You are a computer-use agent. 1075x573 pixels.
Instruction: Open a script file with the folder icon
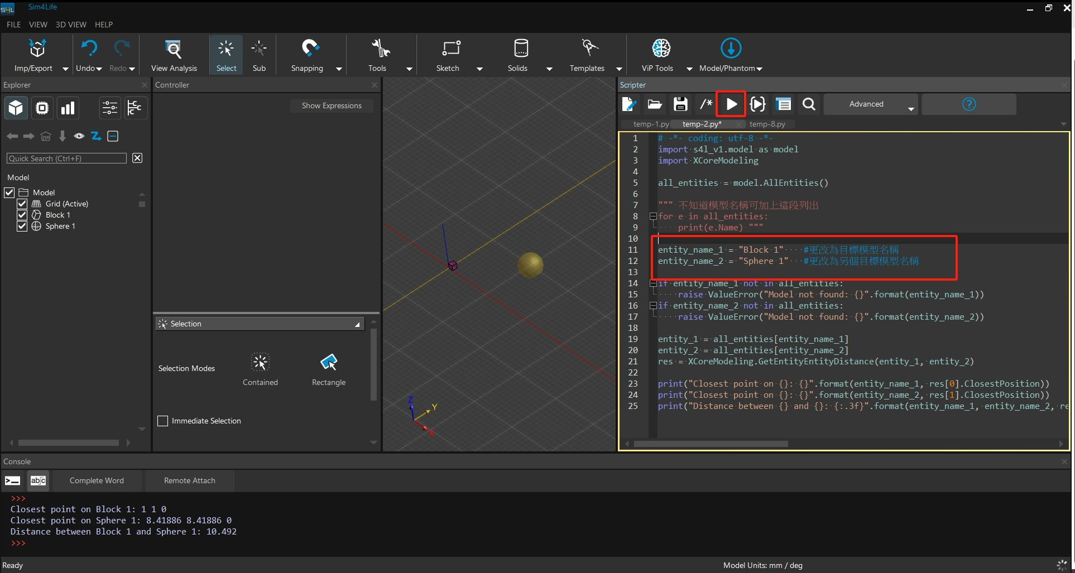pyautogui.click(x=655, y=104)
